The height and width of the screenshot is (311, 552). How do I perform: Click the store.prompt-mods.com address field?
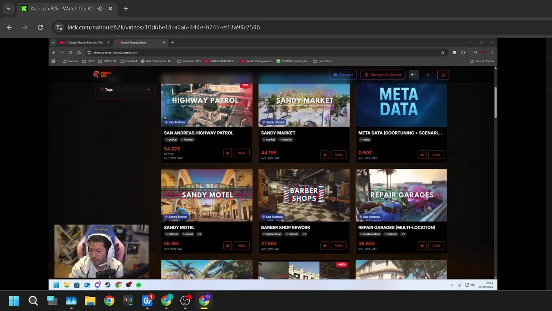click(263, 52)
